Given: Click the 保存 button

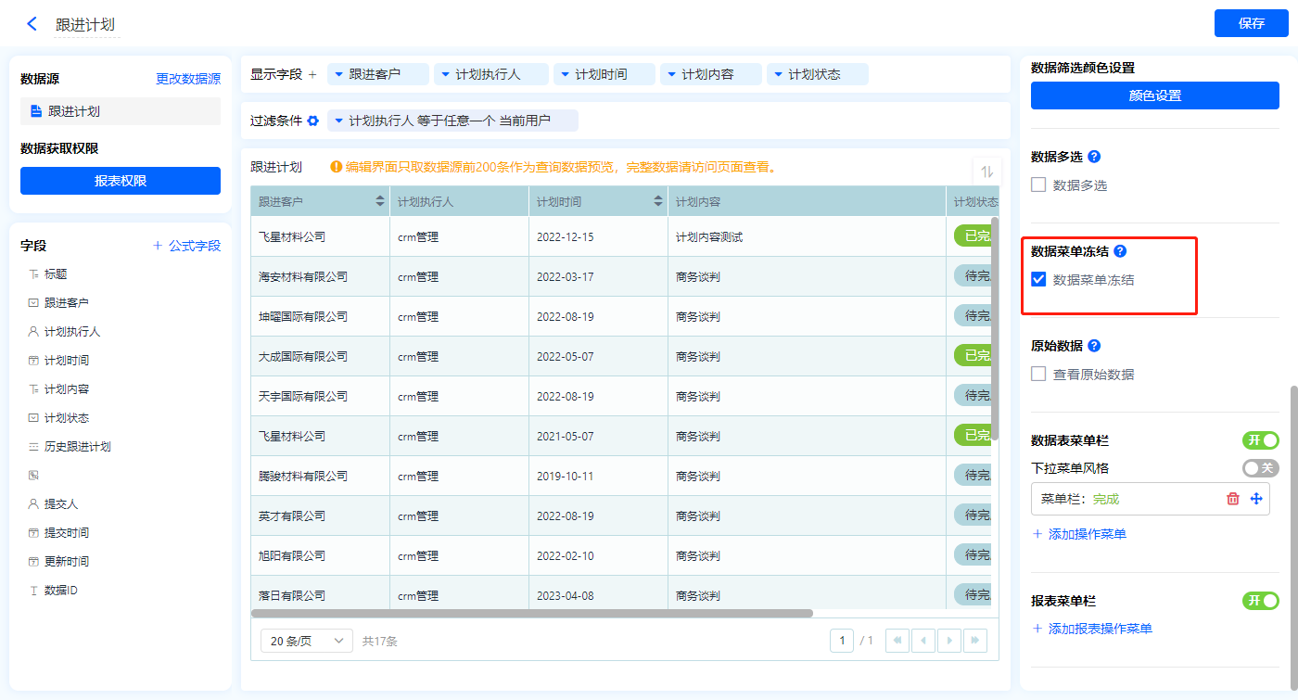Looking at the screenshot, I should (x=1251, y=23).
